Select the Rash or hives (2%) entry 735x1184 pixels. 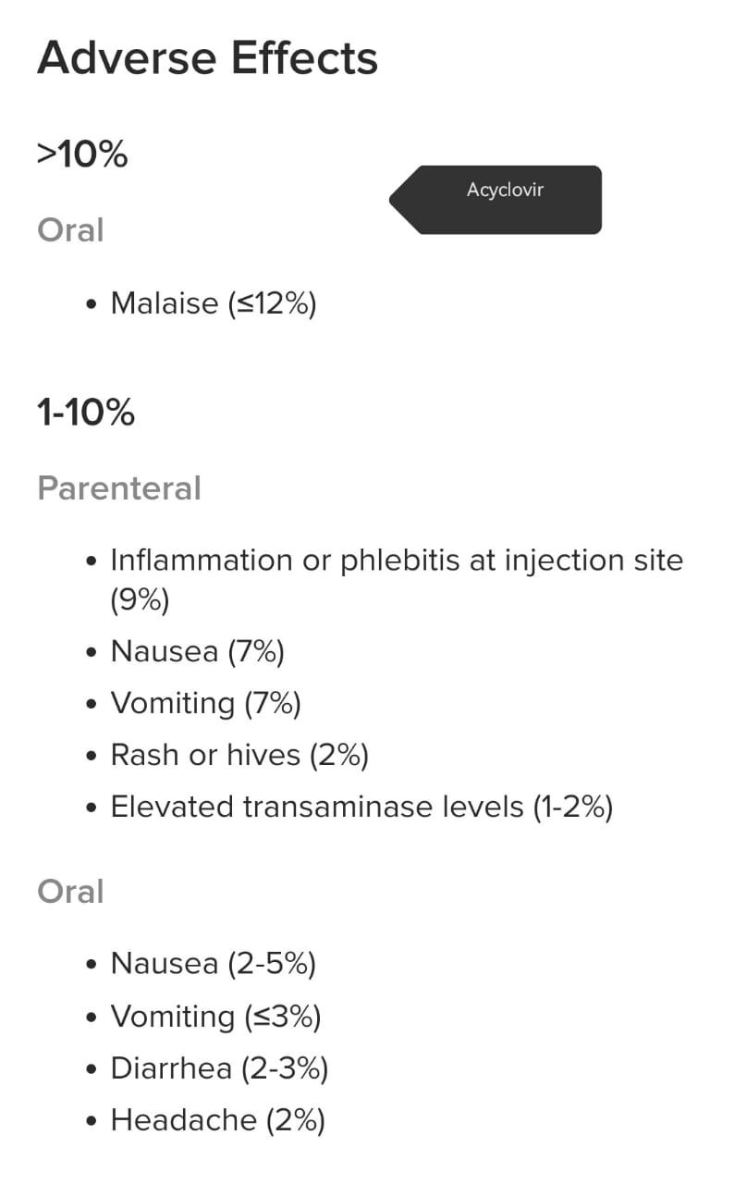click(x=239, y=755)
